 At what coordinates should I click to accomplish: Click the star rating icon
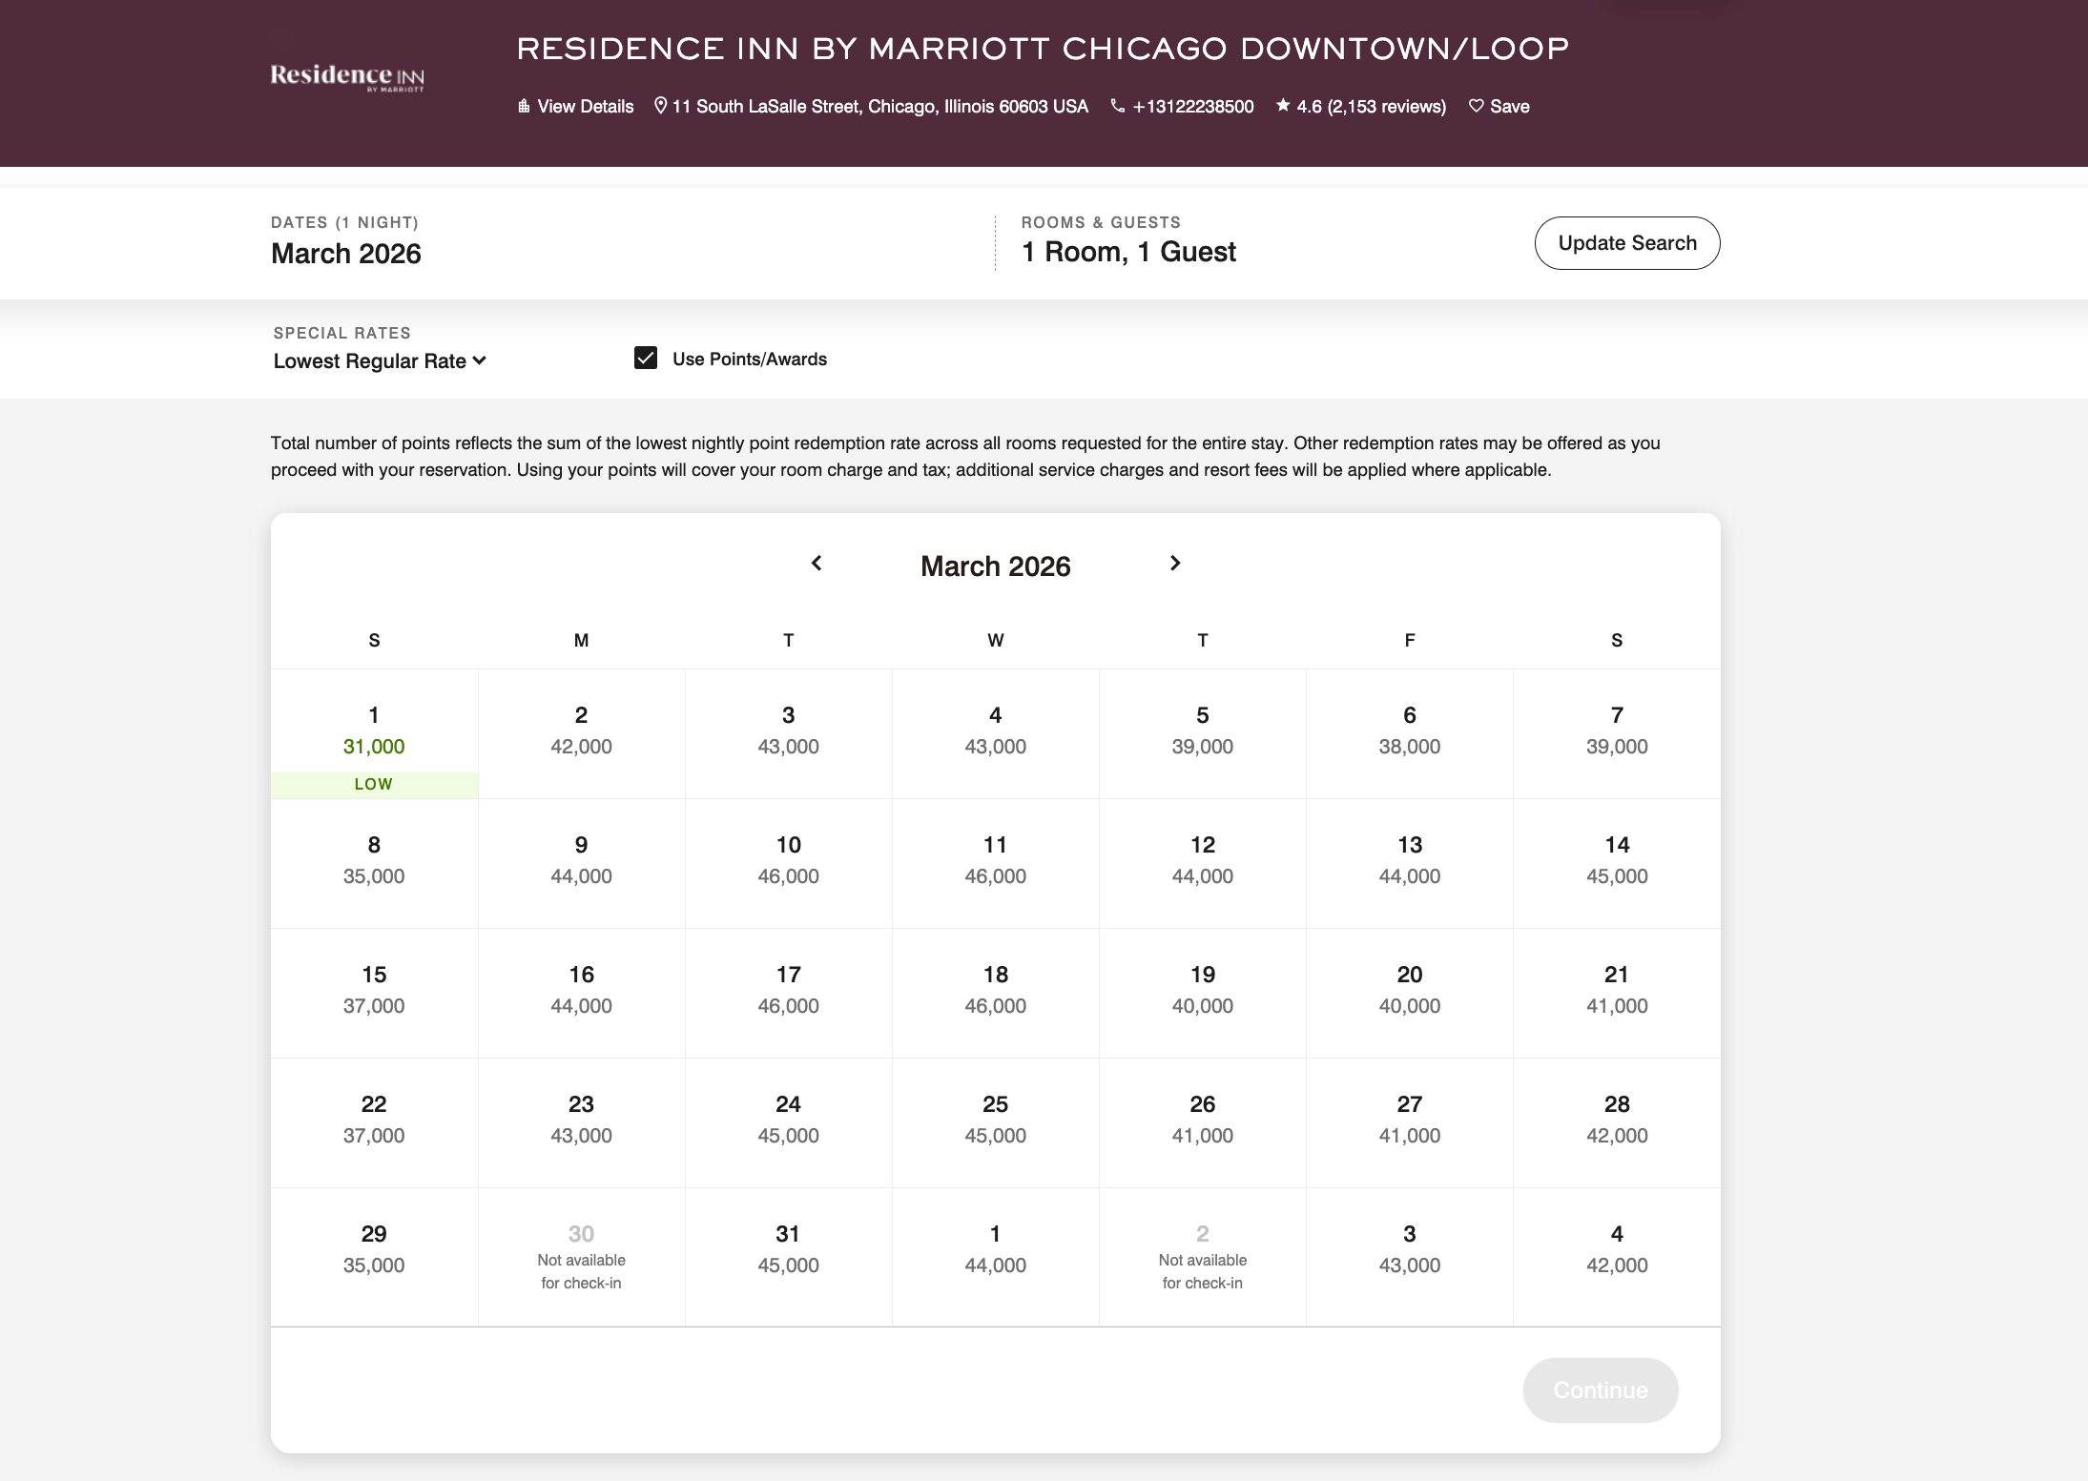point(1283,106)
